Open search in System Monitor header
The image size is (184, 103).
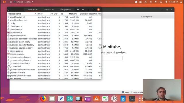point(78,9)
